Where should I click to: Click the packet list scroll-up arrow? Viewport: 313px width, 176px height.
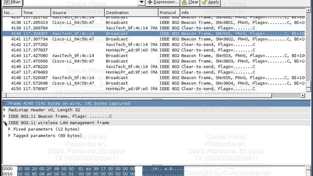pos(309,10)
